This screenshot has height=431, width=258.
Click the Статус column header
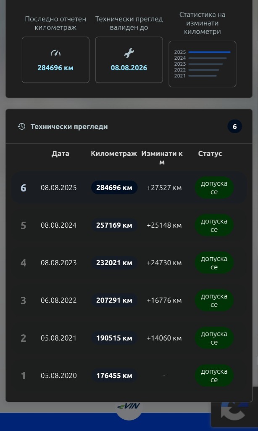coord(210,153)
